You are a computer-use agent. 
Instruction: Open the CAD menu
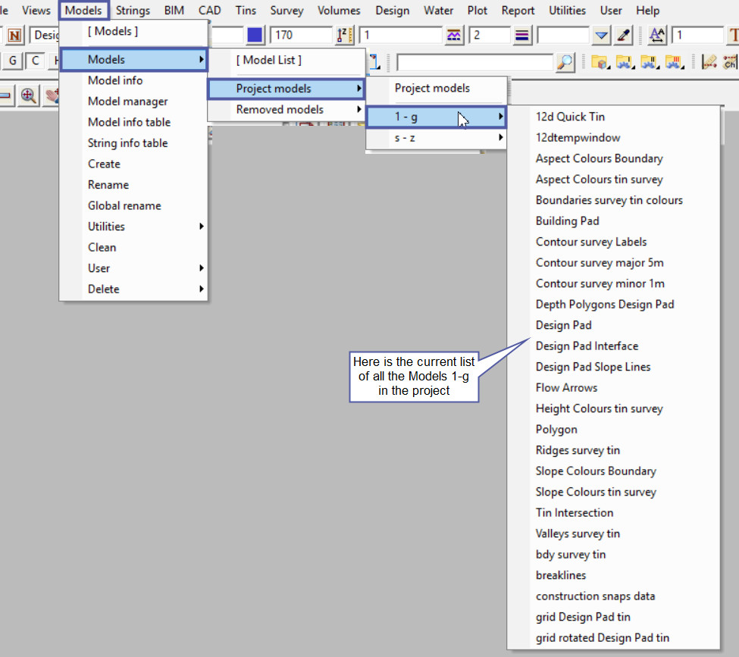(x=209, y=11)
